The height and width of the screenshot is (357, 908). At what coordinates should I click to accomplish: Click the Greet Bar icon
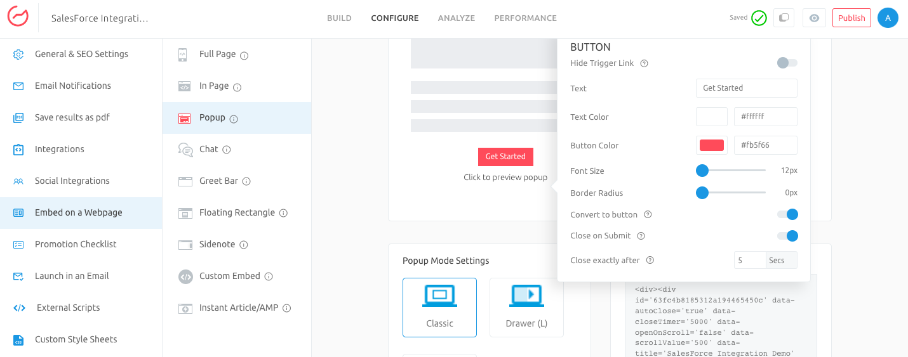click(x=185, y=181)
